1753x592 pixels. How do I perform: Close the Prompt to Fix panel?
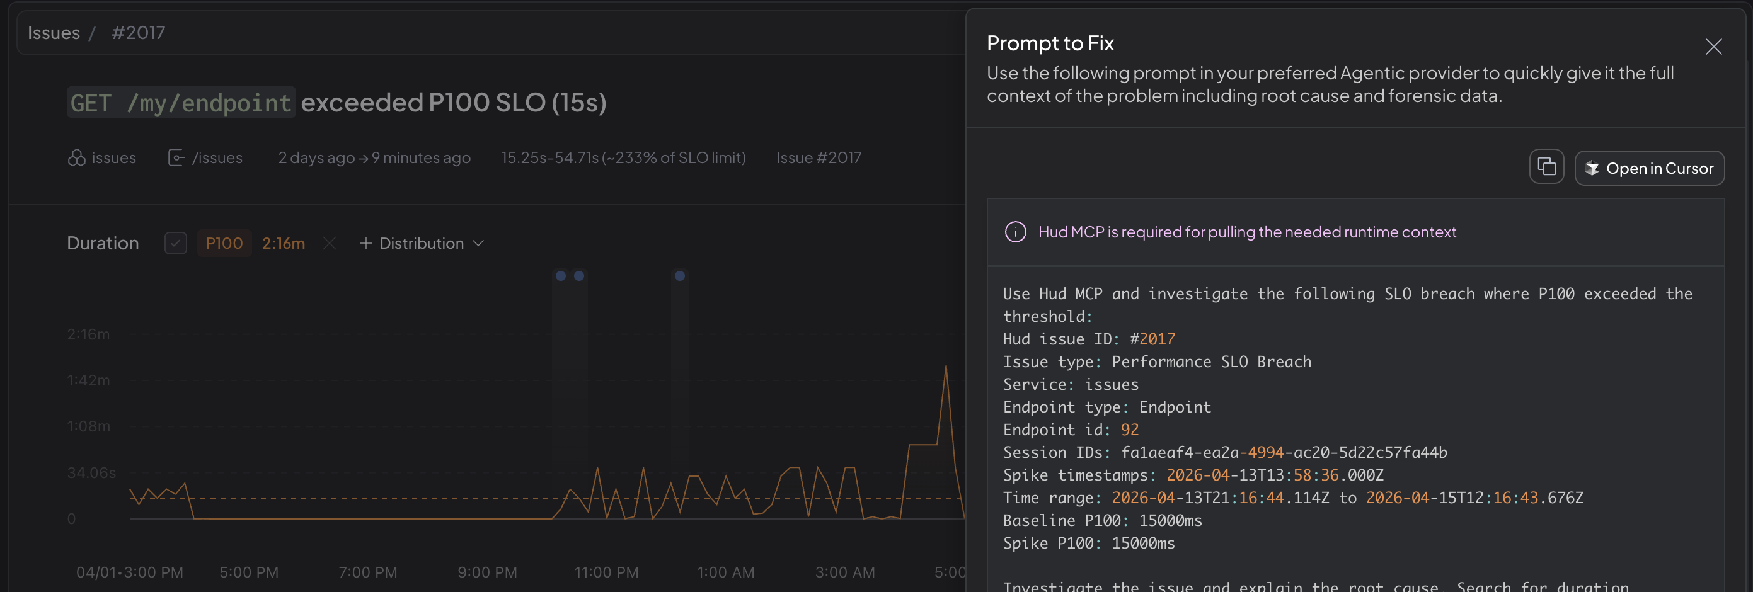point(1713,47)
